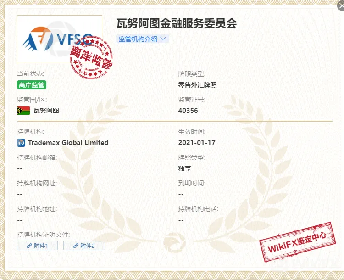344x280 pixels.
Task: Expand the 监管机构介绍 dropdown
Action: pyautogui.click(x=142, y=39)
